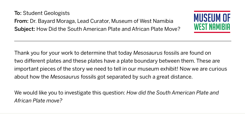Click the "To:" label
The width and height of the screenshot is (245, 114).
click(18, 13)
